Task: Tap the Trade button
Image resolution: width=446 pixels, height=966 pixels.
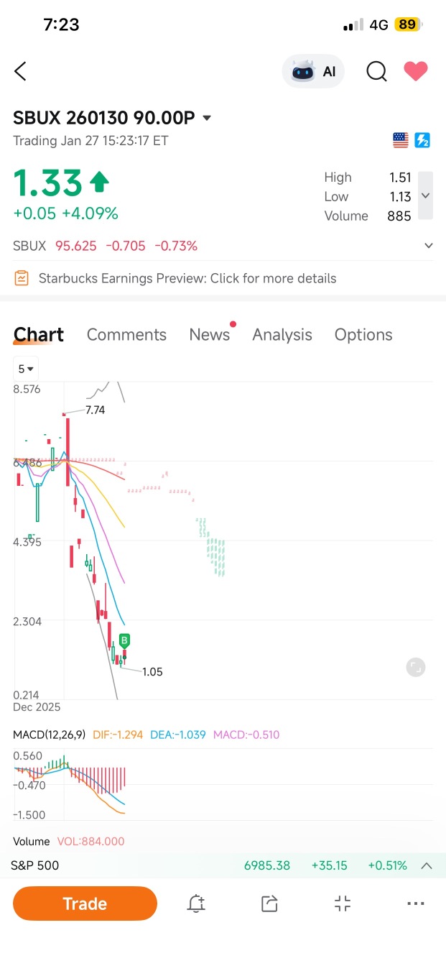Action: [84, 903]
